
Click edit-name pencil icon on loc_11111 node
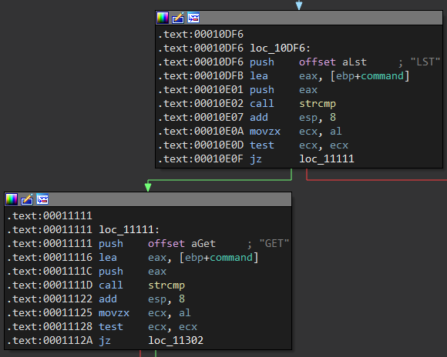coord(27,199)
